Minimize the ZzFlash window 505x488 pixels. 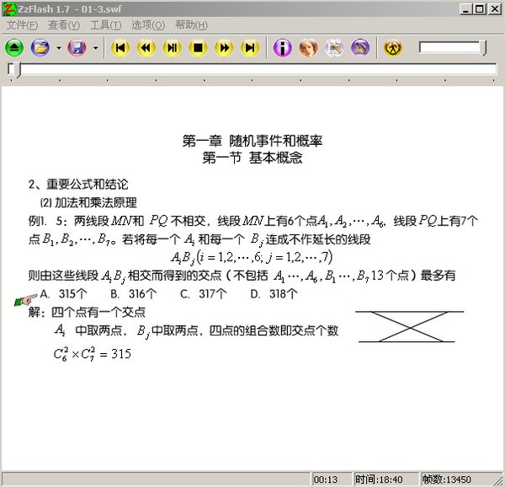tap(465, 9)
